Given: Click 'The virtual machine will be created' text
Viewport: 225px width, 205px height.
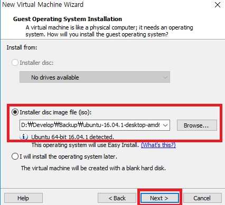Looking at the screenshot, I should coord(93,168).
